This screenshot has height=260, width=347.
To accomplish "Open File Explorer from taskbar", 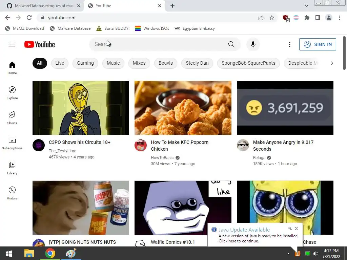I will pos(29,254).
